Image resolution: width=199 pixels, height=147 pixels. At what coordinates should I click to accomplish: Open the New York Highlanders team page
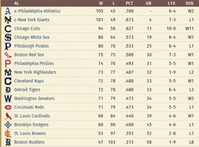35,72
